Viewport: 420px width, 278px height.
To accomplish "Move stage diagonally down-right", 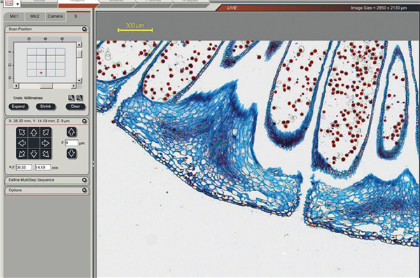I will [45, 154].
